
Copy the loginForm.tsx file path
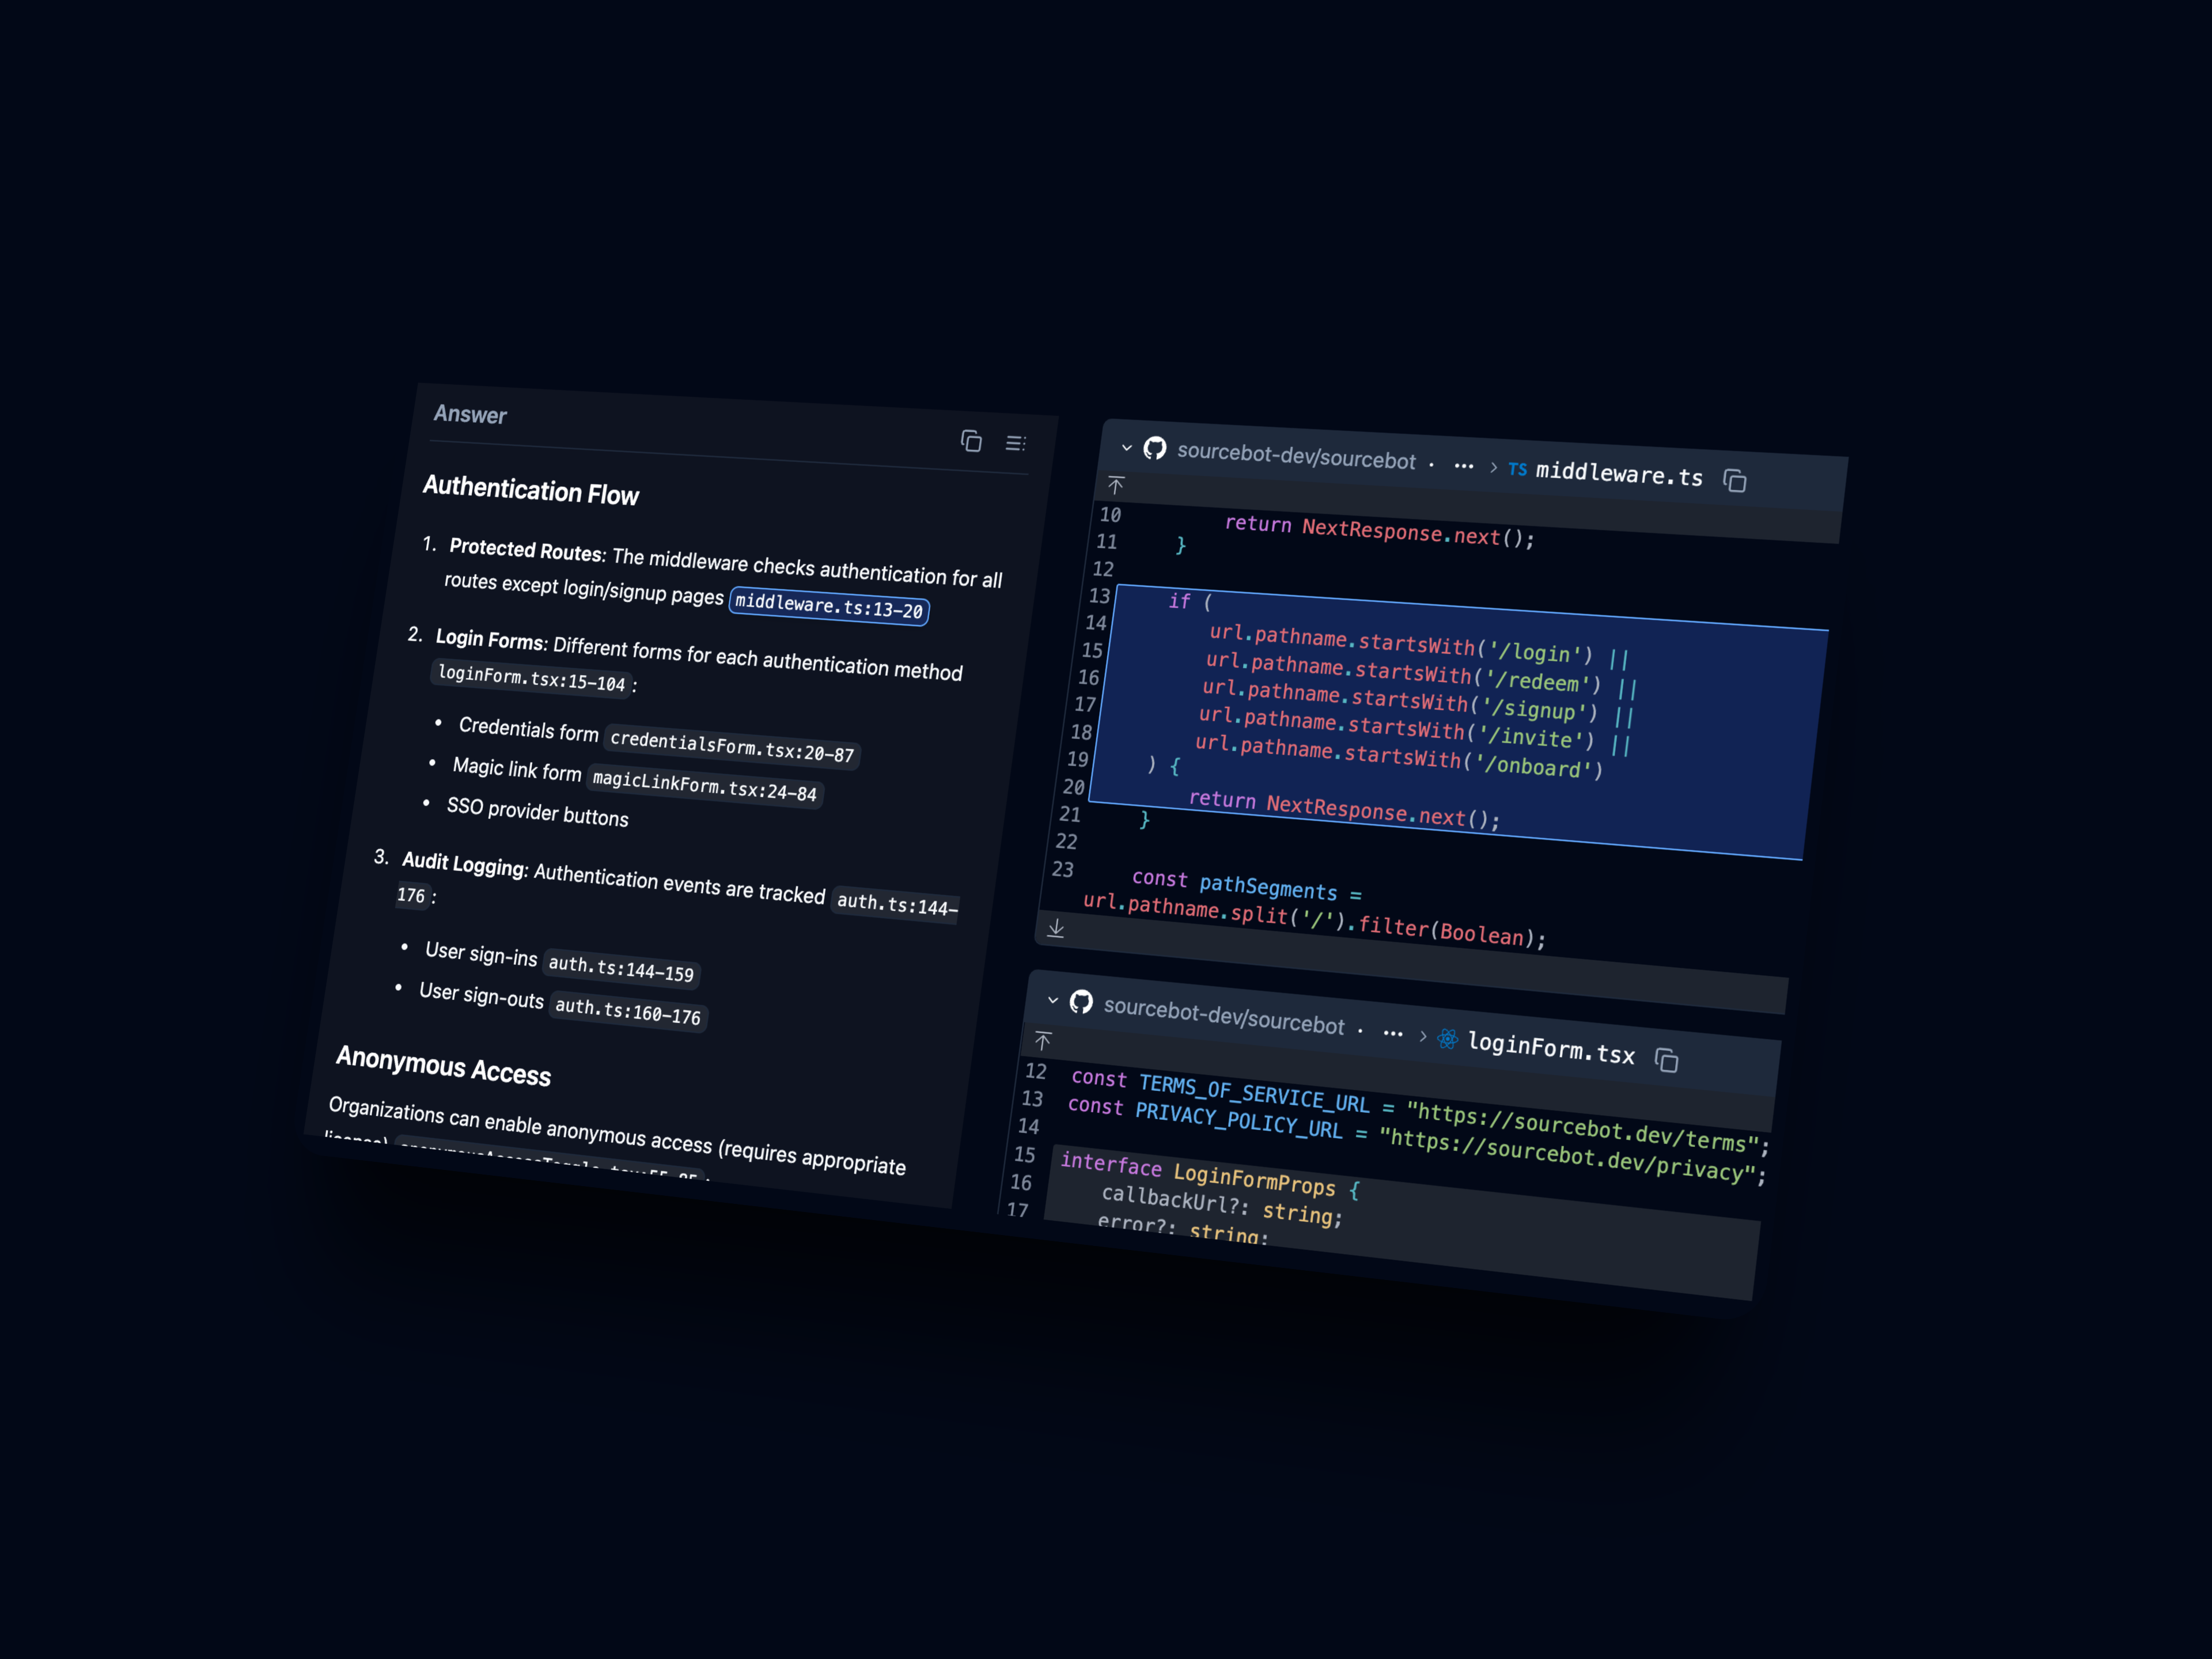(1666, 1060)
